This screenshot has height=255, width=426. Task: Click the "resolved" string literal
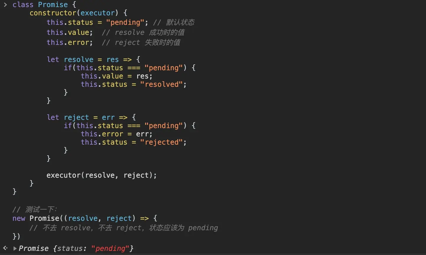[x=161, y=84]
